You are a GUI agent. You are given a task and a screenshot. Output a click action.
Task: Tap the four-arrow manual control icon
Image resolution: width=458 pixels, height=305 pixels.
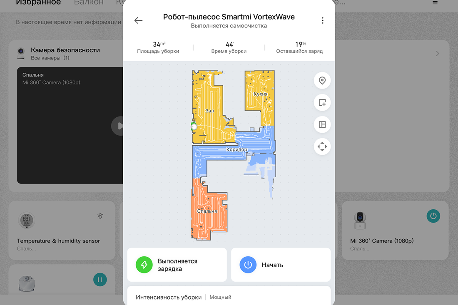click(322, 146)
